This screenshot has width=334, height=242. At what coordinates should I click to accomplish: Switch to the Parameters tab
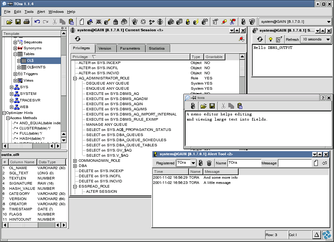click(x=131, y=49)
